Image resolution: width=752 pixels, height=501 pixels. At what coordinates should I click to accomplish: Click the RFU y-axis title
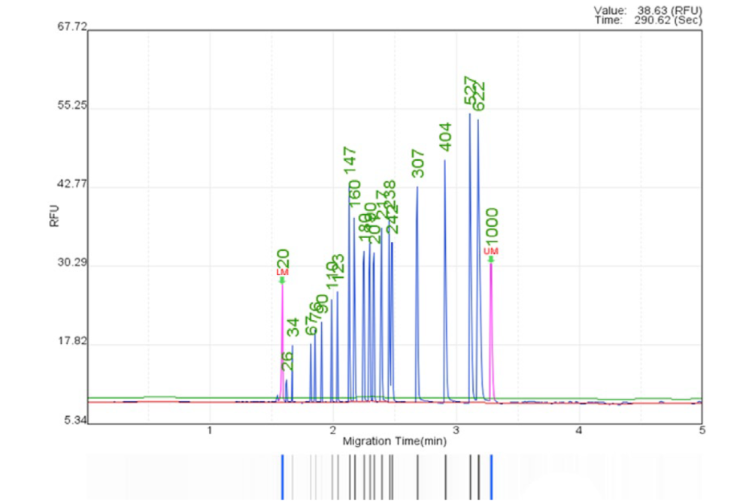point(53,216)
